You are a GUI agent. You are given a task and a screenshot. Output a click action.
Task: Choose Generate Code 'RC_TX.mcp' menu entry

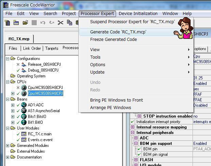click(x=136, y=32)
